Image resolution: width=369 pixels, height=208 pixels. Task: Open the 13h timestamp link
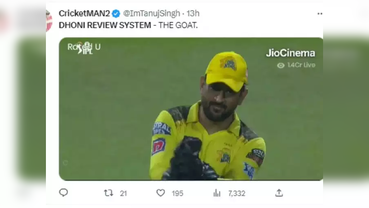coord(193,13)
